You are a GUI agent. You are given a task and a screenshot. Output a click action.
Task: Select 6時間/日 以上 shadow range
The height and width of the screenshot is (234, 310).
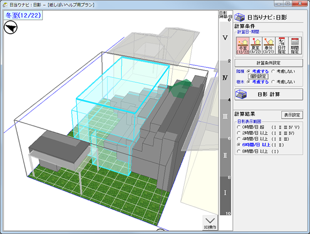point(260,145)
